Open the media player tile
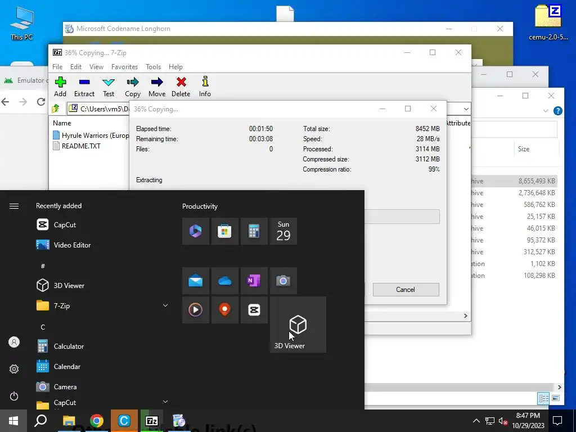Viewport: 576px width, 432px height. click(x=195, y=310)
